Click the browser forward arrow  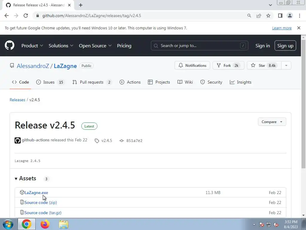pyautogui.click(x=16, y=16)
